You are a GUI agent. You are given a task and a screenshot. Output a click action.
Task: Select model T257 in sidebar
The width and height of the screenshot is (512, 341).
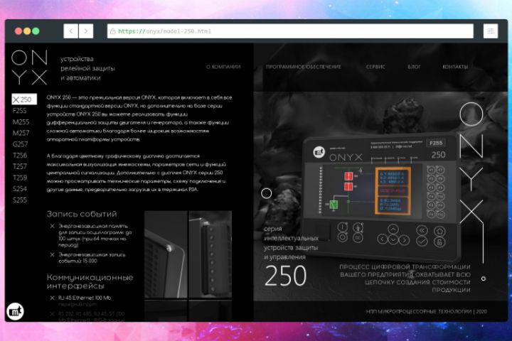click(x=20, y=167)
